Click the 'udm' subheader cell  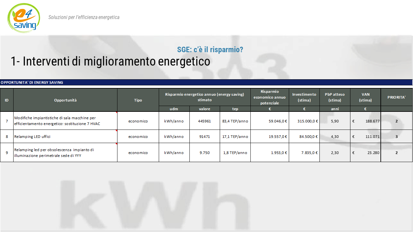[174, 109]
